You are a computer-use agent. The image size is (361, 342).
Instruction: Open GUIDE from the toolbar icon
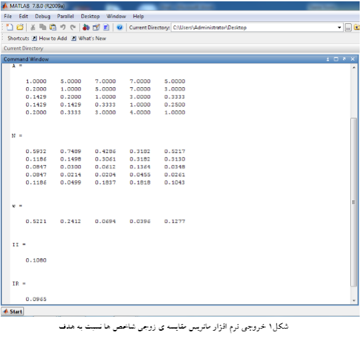coord(96,27)
